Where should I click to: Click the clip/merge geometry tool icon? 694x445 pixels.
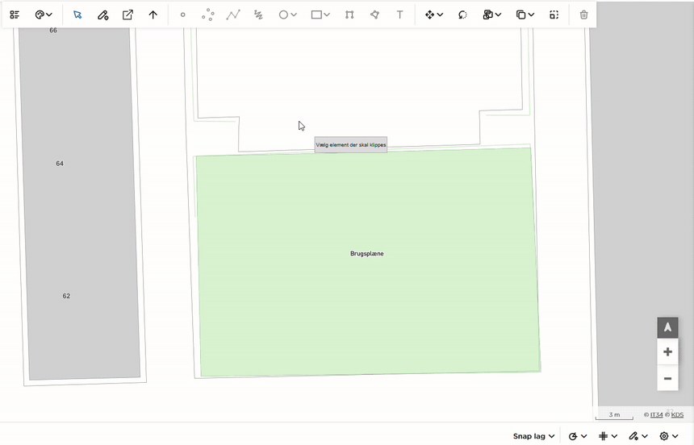(x=487, y=15)
